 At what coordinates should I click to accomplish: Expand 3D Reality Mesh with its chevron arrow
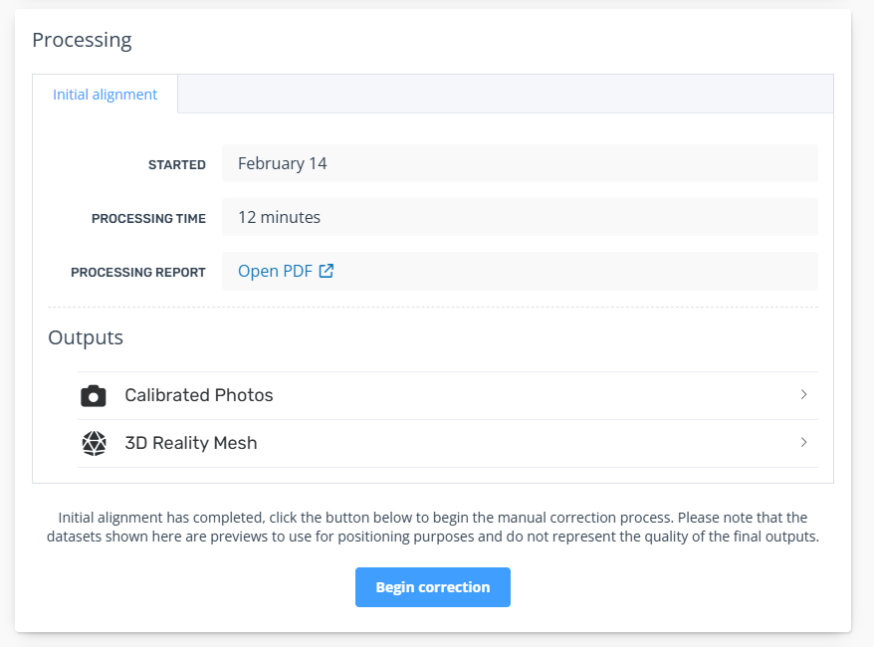(x=803, y=443)
